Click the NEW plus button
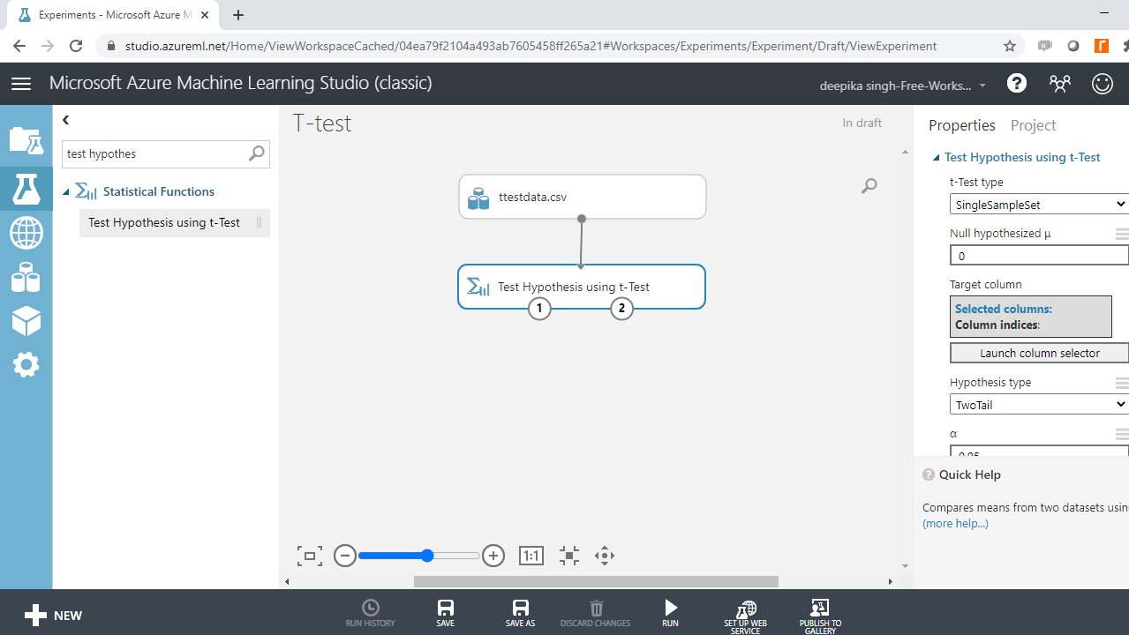Screen dimensions: 1129x635 tap(53, 616)
